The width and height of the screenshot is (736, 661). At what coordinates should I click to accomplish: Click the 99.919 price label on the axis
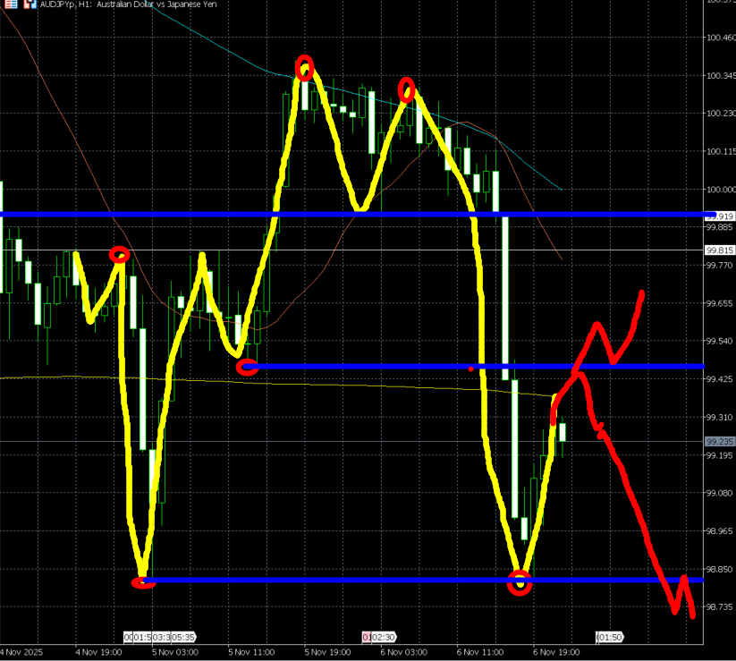719,216
